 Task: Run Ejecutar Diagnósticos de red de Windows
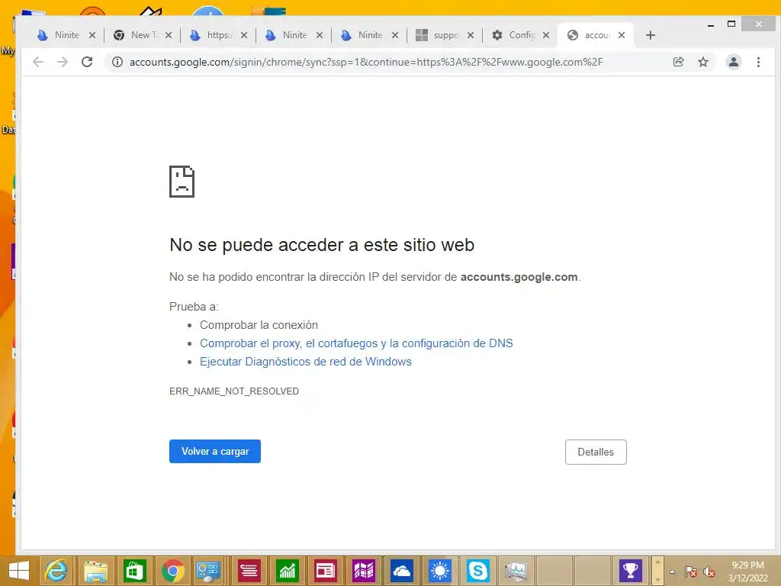click(305, 362)
